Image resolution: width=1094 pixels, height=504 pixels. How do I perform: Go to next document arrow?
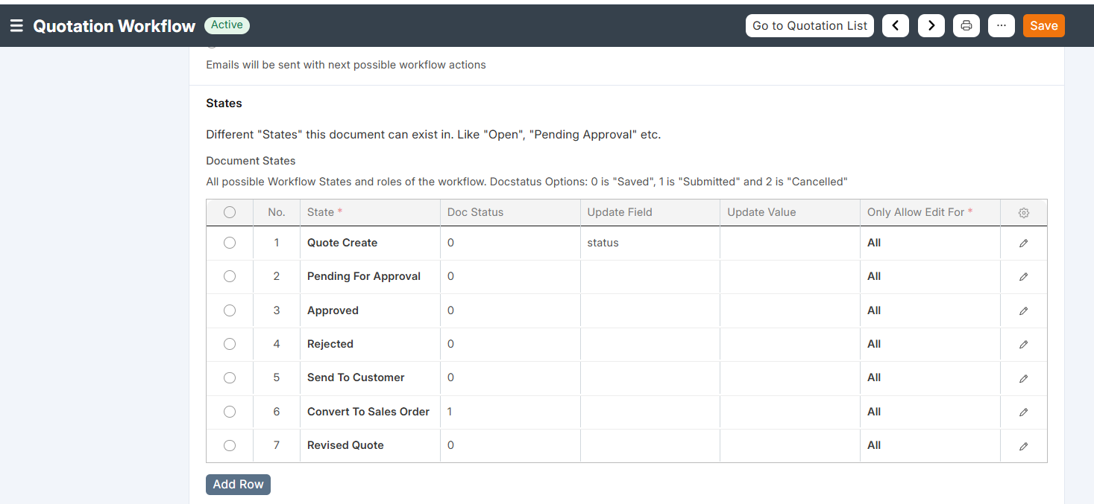(931, 25)
